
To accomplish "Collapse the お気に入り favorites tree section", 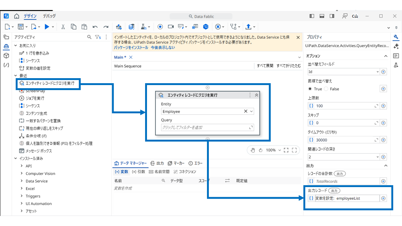I will pos(16,46).
